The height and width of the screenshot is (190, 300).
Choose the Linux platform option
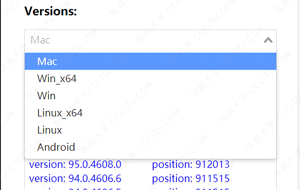tap(50, 130)
